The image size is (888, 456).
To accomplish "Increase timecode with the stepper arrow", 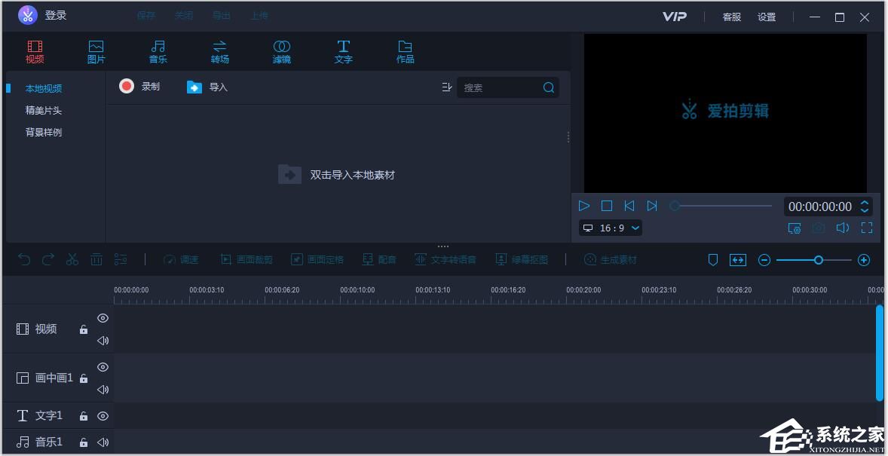I will tap(865, 202).
